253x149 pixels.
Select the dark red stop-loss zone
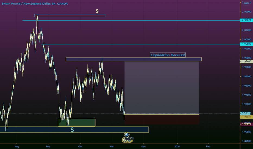point(162,119)
